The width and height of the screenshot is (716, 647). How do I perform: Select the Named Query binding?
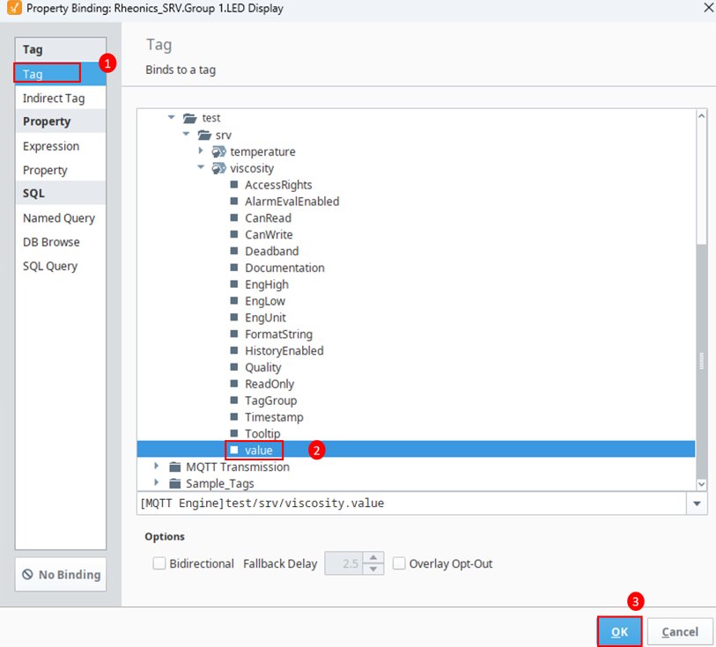click(x=60, y=218)
